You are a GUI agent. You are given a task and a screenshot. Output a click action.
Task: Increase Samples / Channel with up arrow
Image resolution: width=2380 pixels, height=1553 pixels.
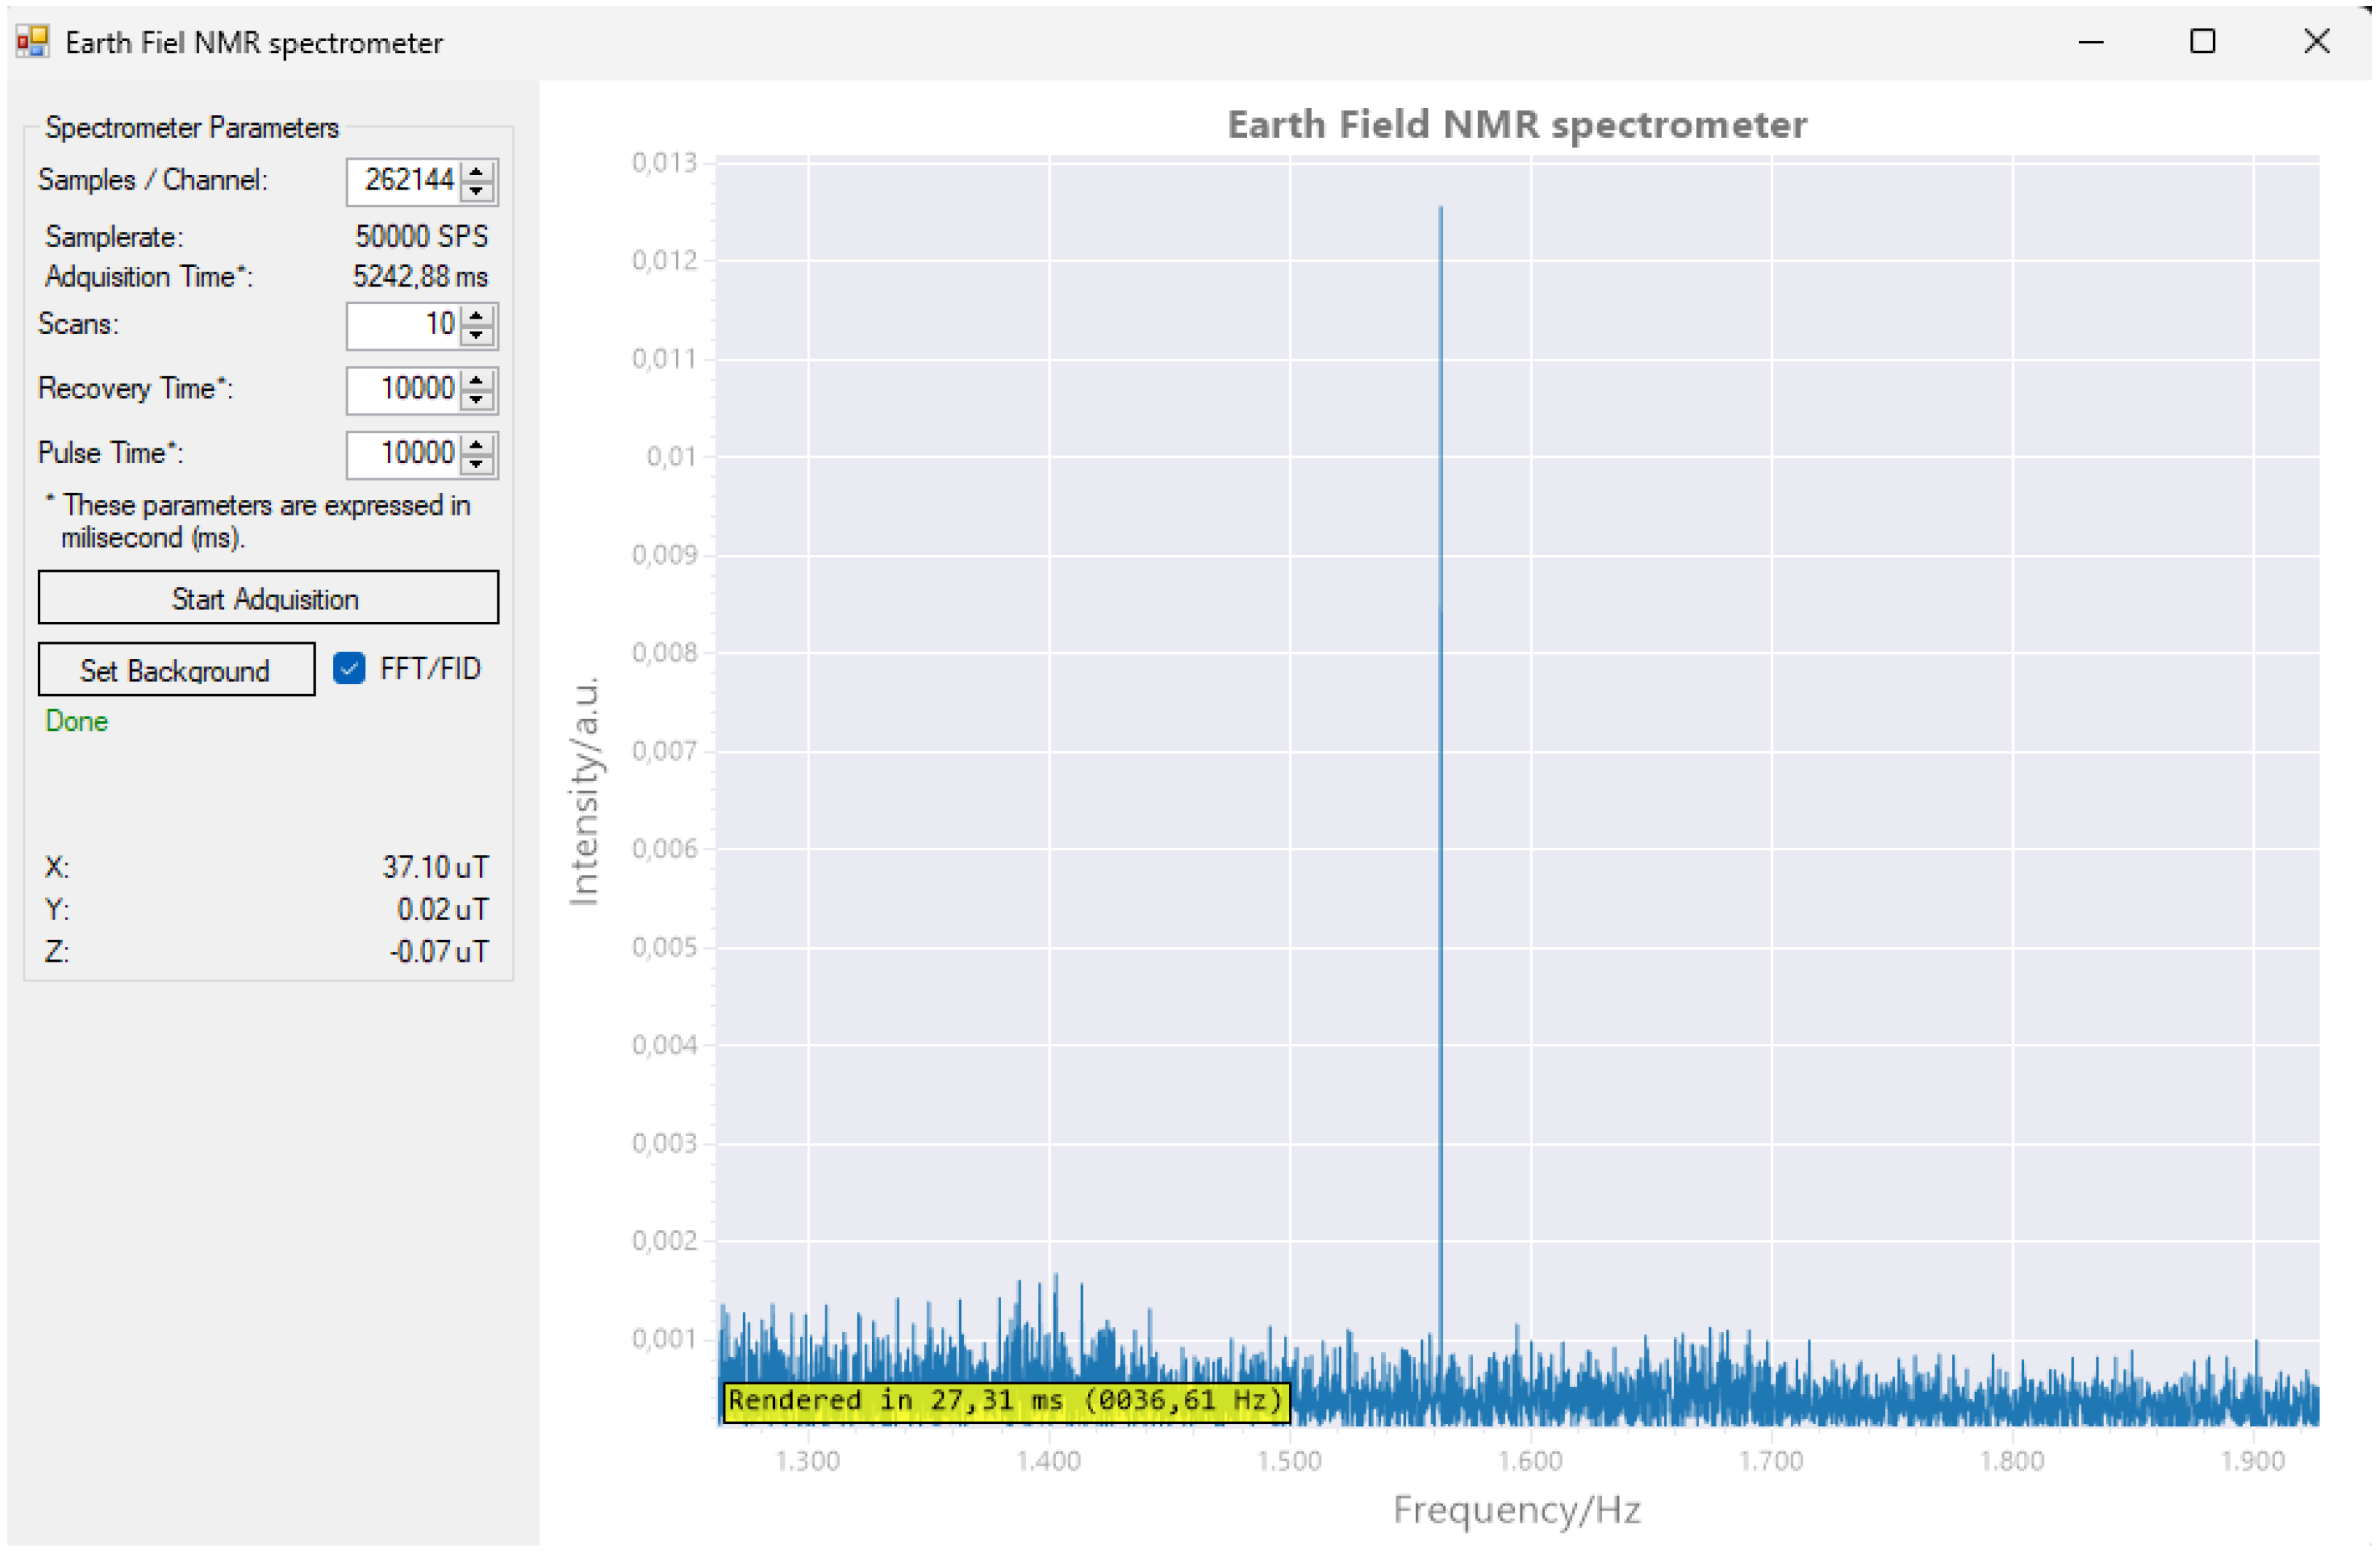pos(477,171)
